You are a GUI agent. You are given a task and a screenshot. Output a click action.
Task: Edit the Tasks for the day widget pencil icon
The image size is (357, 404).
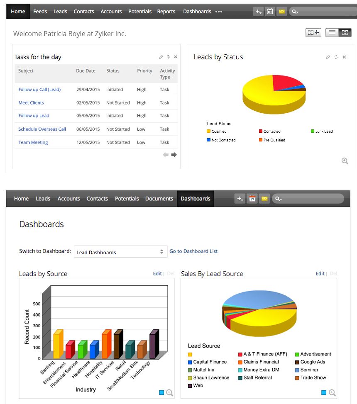coord(161,57)
